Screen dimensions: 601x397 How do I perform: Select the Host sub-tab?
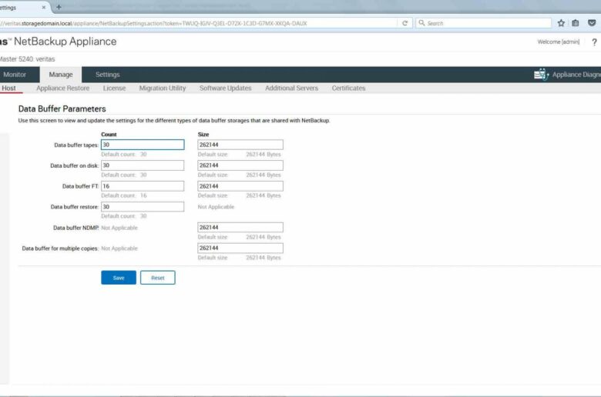[x=8, y=88]
